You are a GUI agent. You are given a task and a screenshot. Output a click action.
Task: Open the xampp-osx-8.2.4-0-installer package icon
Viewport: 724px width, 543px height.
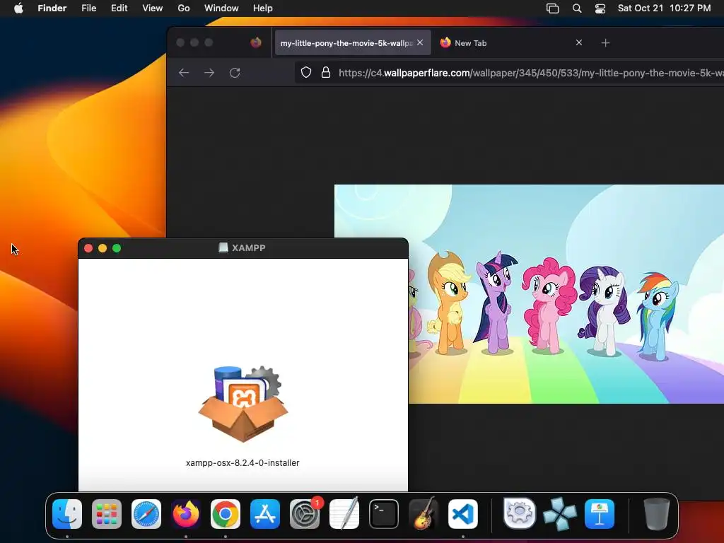tap(243, 404)
